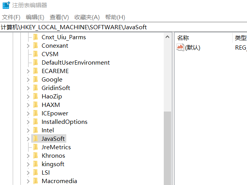Screen dimensions: 247x185
Task: Select the JreMetrics key label
Action: [x=56, y=147]
